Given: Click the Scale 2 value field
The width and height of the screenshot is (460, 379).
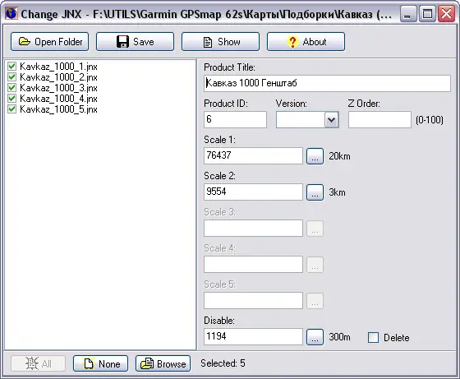Looking at the screenshot, I should click(x=253, y=192).
